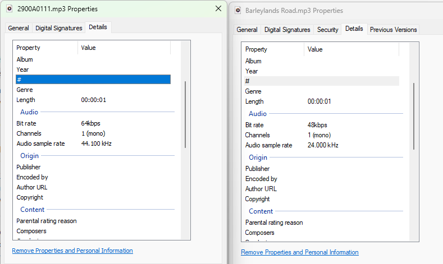Click scrollbar in Barleylands Road details list

tap(414, 116)
